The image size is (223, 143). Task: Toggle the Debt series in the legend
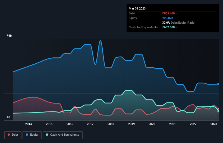tap(12, 135)
